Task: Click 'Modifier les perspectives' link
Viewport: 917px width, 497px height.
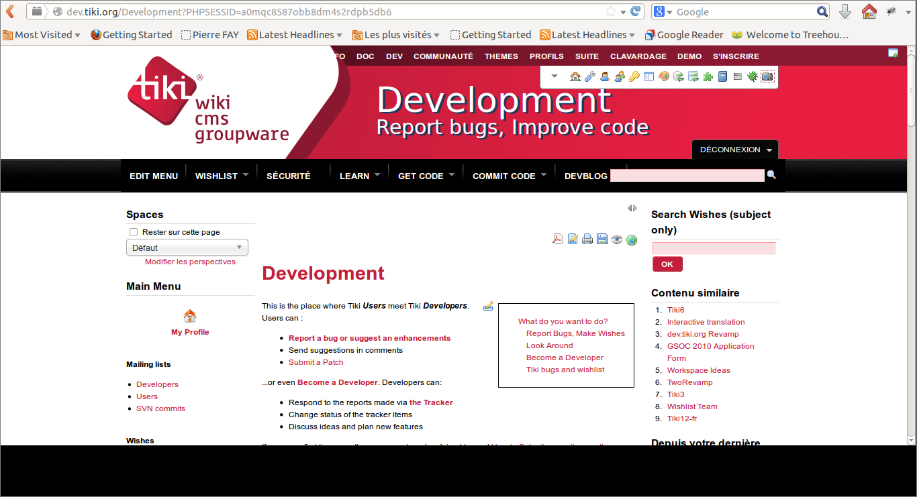Action: pos(190,262)
